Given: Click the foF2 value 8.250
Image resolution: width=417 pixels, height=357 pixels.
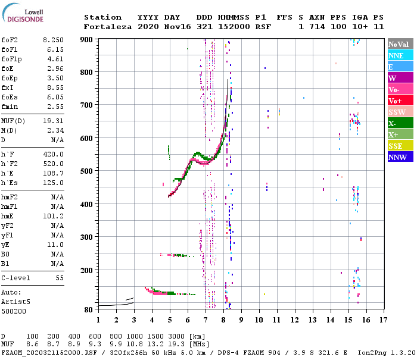Looking at the screenshot, I should point(53,40).
